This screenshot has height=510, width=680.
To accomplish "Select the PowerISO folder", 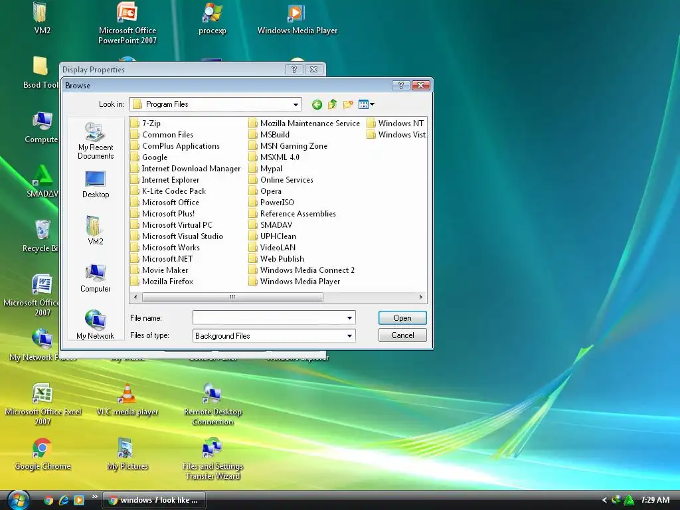I will [272, 202].
